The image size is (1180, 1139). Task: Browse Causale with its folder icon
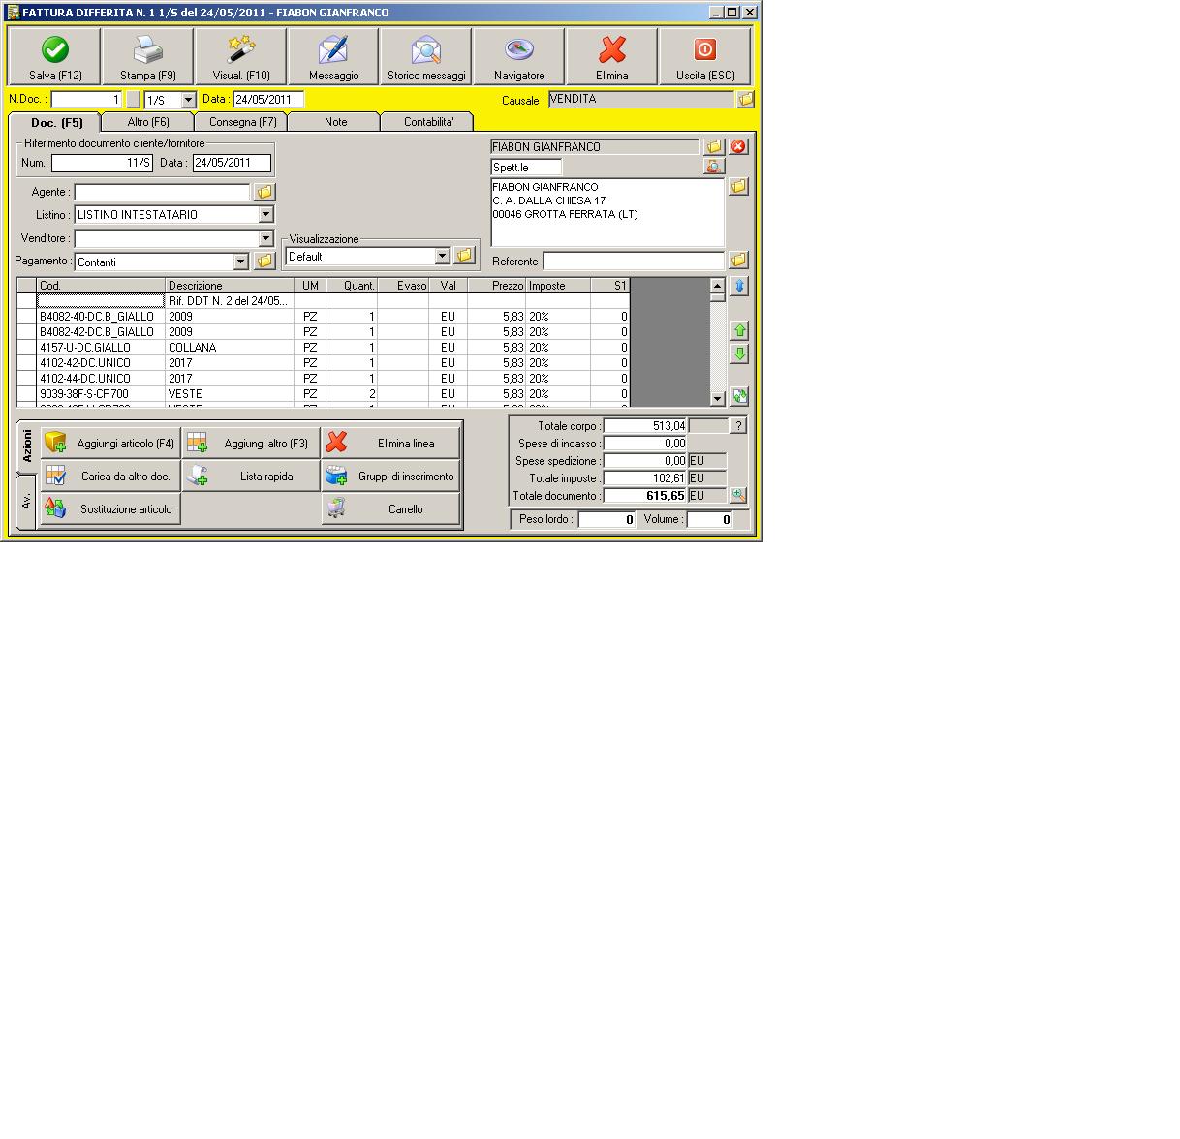pos(745,99)
